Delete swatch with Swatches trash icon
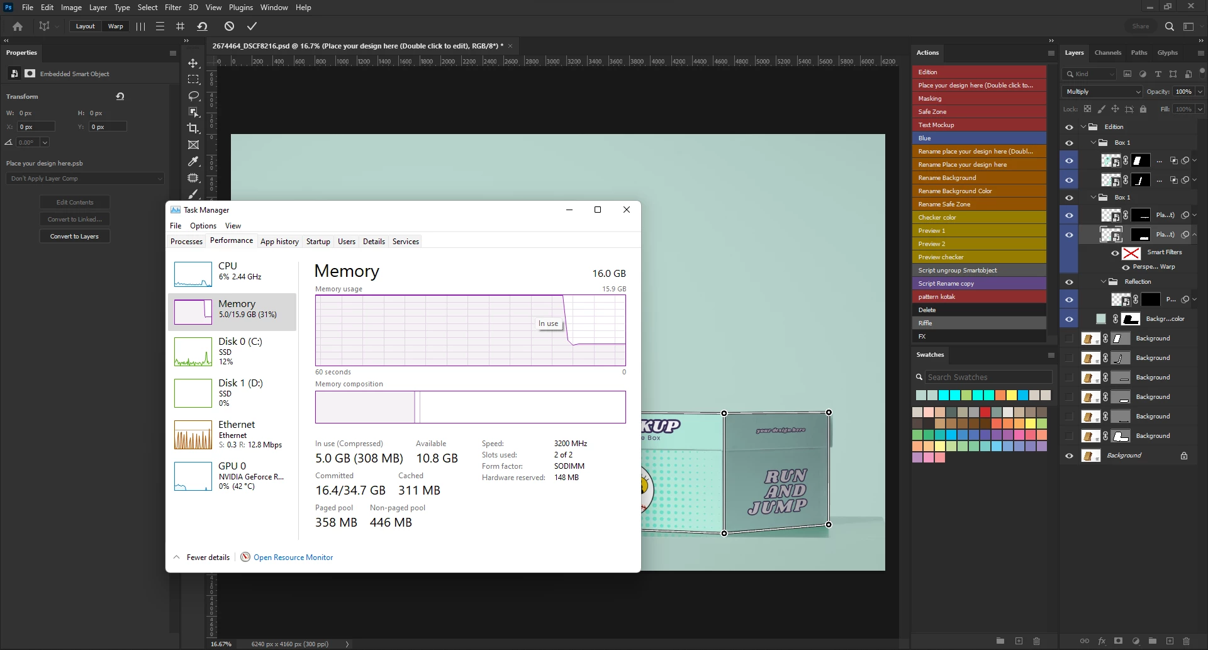The image size is (1208, 650). pos(1036,641)
